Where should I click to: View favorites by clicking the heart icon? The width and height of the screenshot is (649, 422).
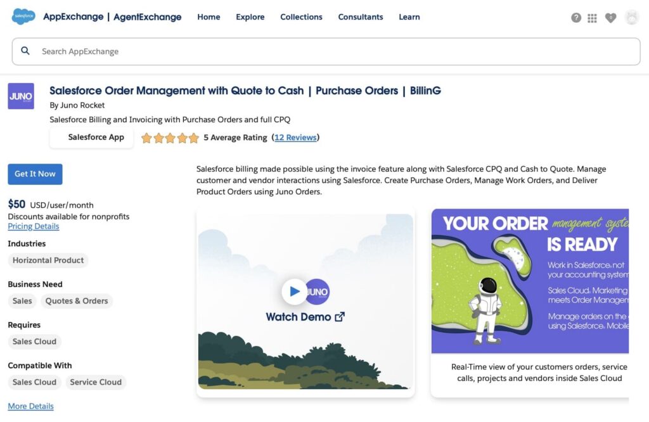point(610,18)
